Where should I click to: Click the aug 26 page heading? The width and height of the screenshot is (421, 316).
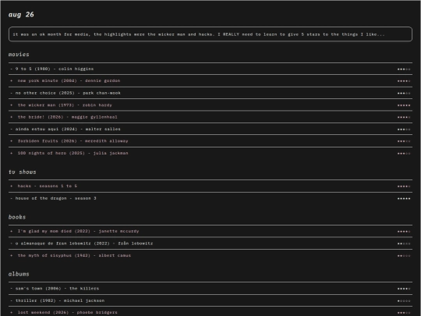tap(21, 15)
